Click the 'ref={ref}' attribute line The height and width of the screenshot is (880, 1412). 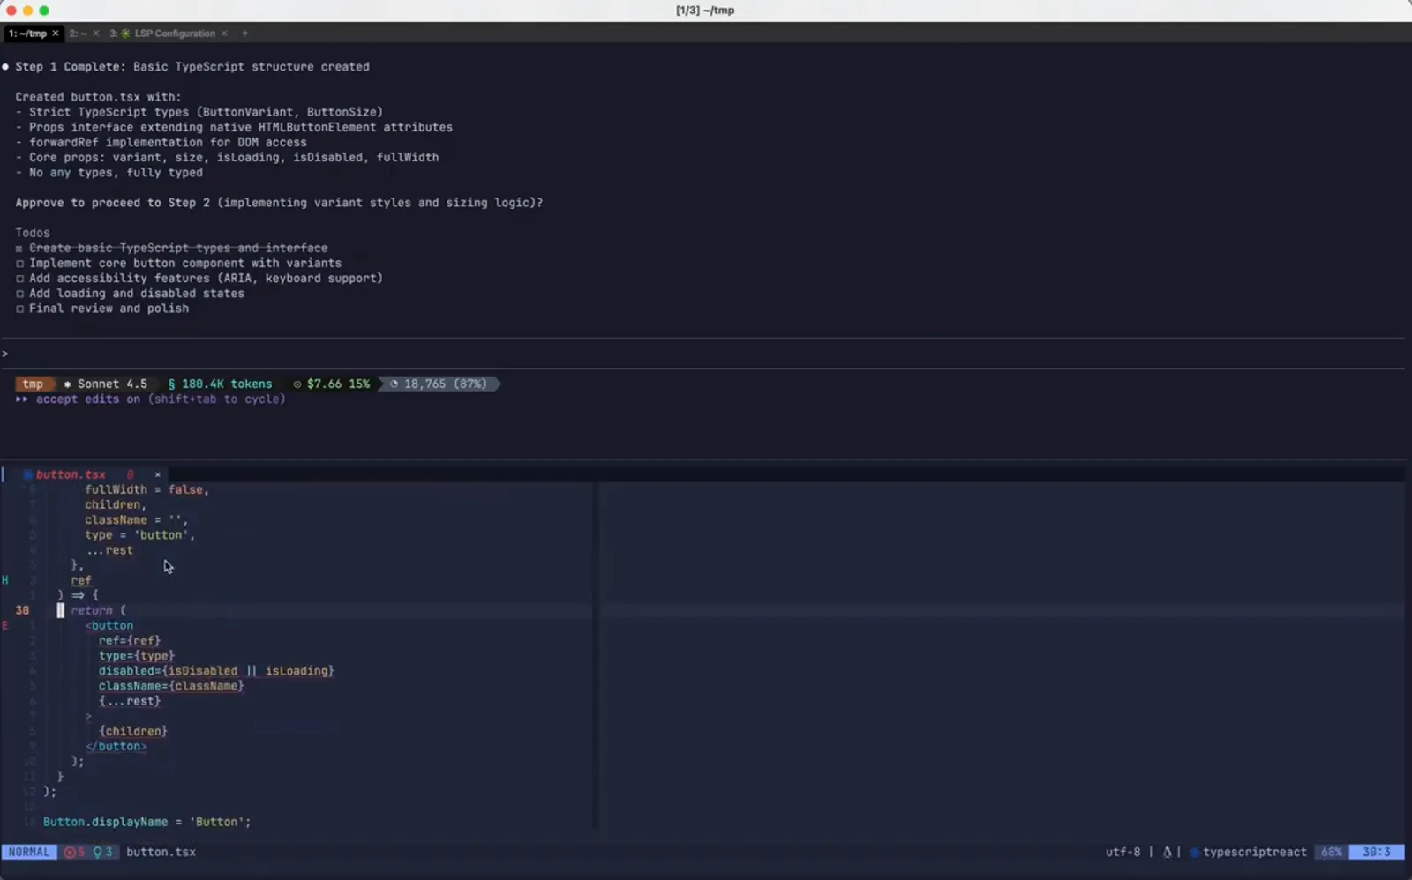[x=130, y=640]
